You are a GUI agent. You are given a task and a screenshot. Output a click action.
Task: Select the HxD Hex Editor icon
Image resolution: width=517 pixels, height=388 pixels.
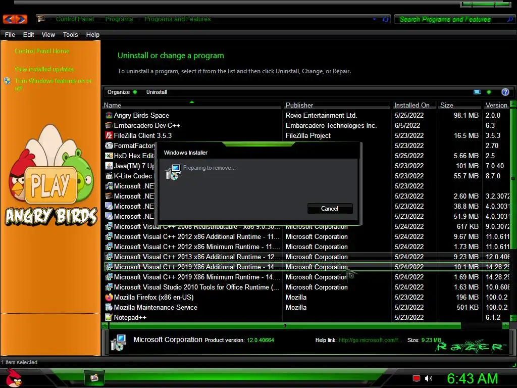tap(109, 156)
